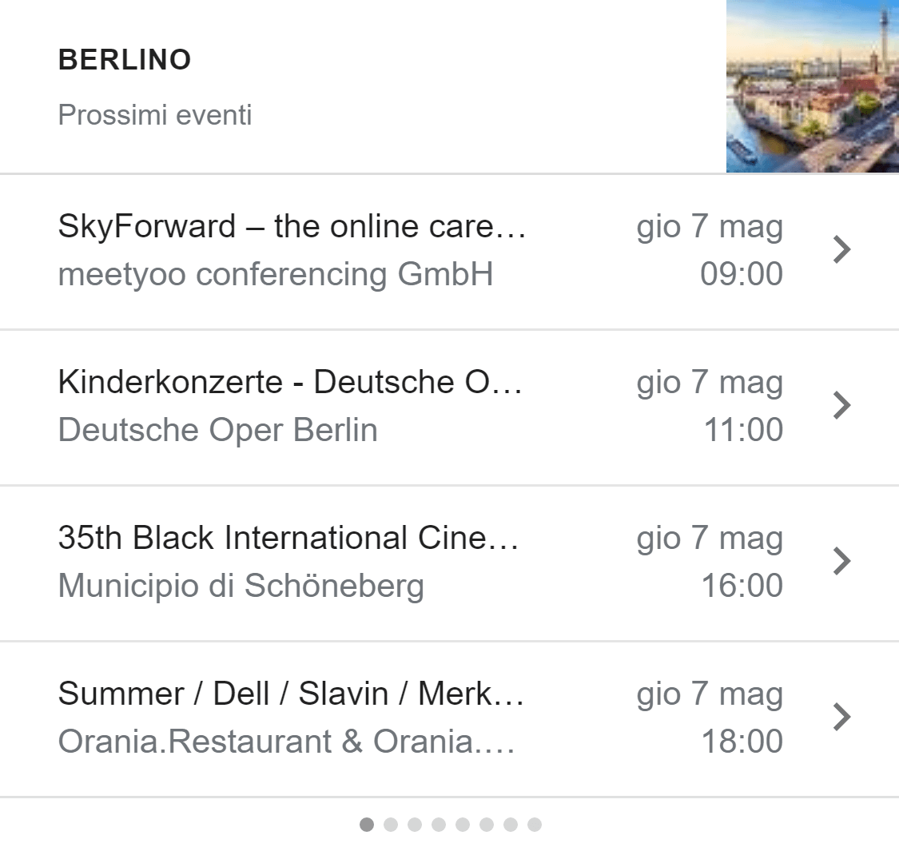Select the first pagination dot
Viewport: 899px width, 851px height.
[x=367, y=825]
